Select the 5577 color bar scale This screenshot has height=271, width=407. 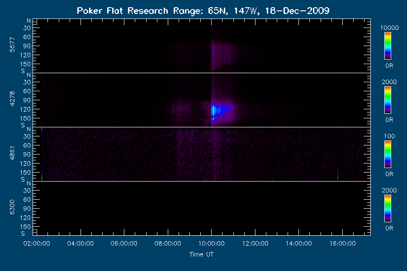tap(388, 46)
